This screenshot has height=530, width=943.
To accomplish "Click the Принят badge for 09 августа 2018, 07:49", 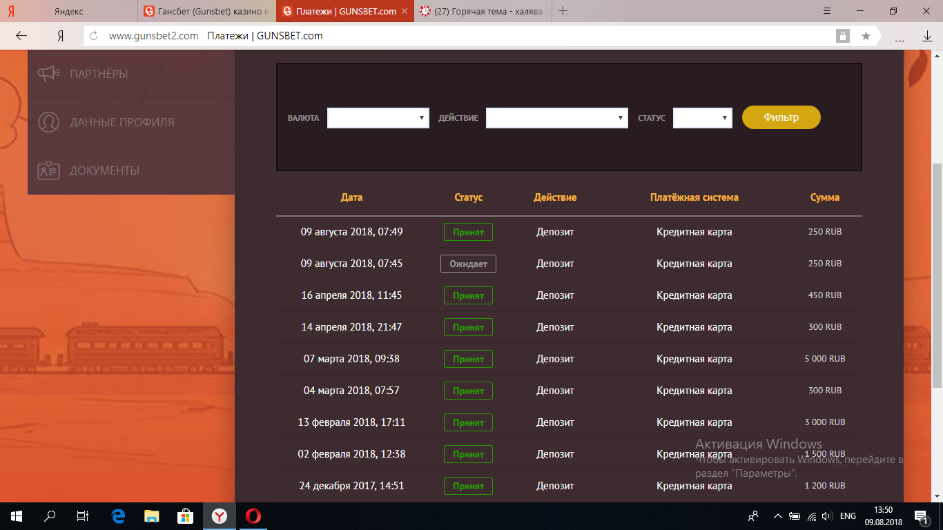I will (468, 232).
